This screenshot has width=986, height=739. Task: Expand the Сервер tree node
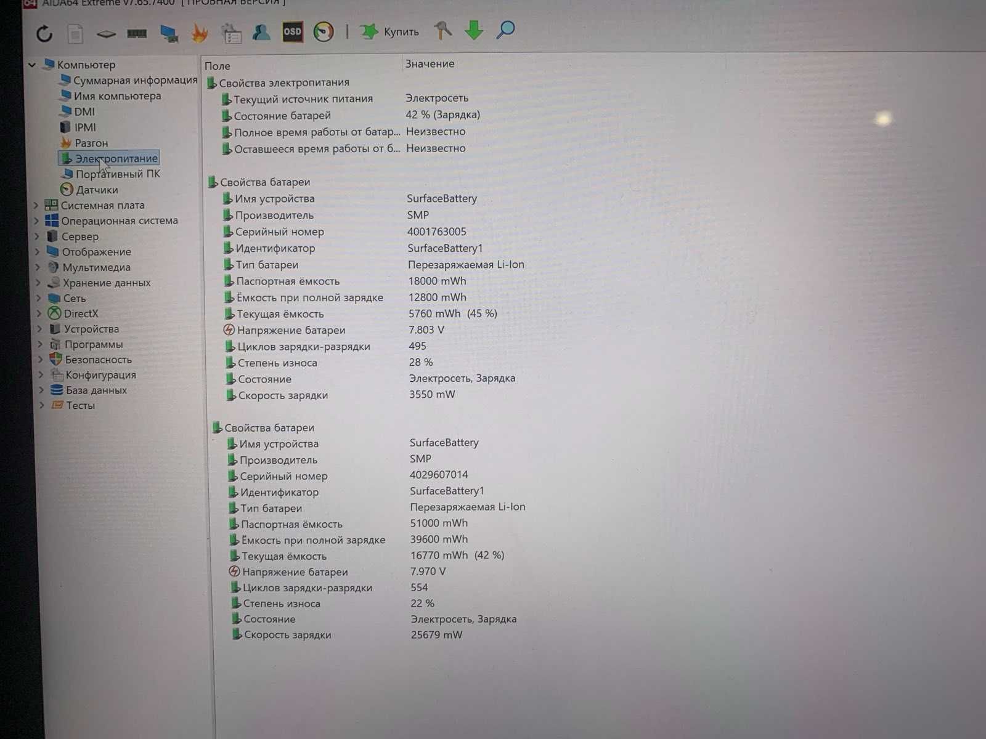pos(37,236)
